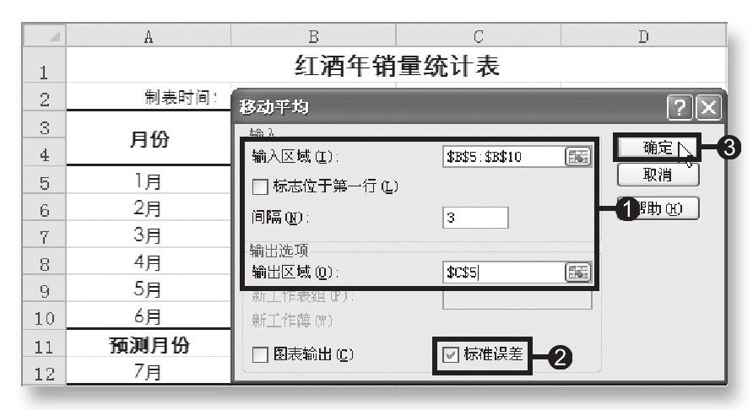Screen dimensions: 753x410
Task: Select the 7月 cell
Action: coord(149,371)
